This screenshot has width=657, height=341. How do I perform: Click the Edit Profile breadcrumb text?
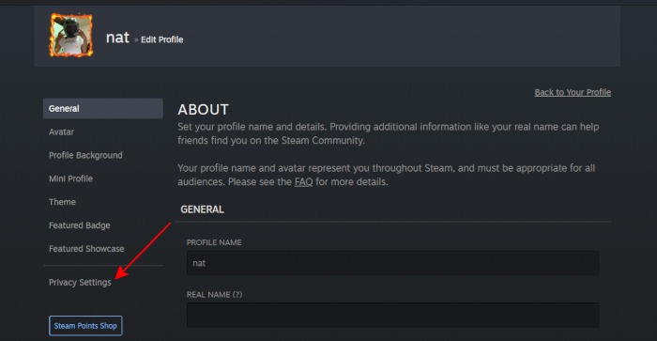click(x=161, y=39)
